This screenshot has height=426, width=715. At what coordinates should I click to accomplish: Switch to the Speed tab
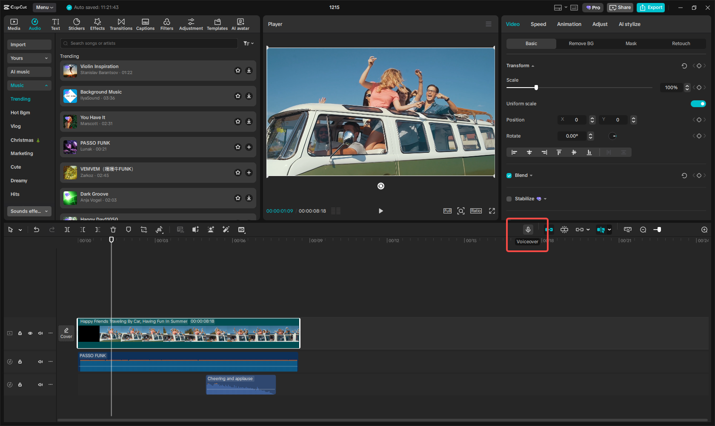(x=538, y=24)
